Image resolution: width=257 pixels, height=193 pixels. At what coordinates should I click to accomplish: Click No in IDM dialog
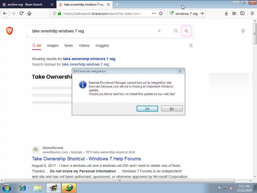click(172, 109)
